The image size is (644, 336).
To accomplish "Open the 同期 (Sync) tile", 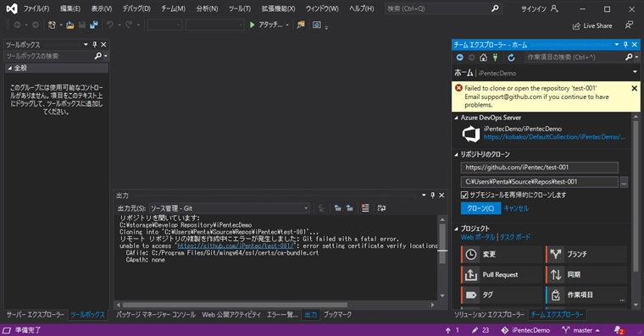I will click(586, 274).
